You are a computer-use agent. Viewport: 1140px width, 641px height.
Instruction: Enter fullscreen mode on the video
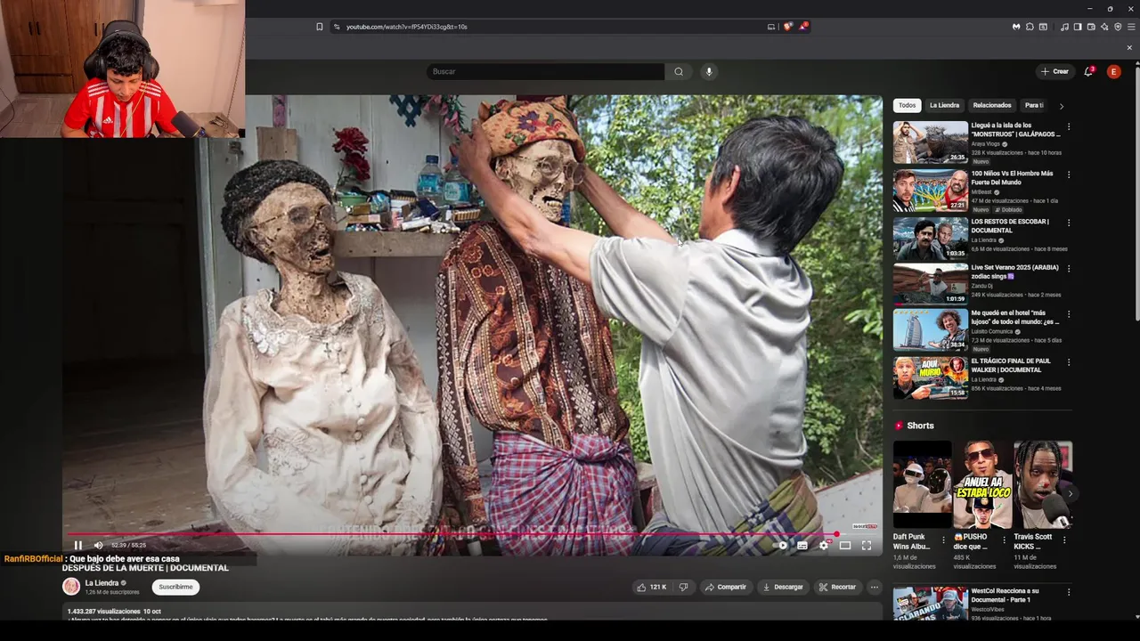[x=867, y=545]
